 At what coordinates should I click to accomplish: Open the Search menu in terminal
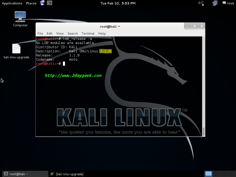pos(73,33)
